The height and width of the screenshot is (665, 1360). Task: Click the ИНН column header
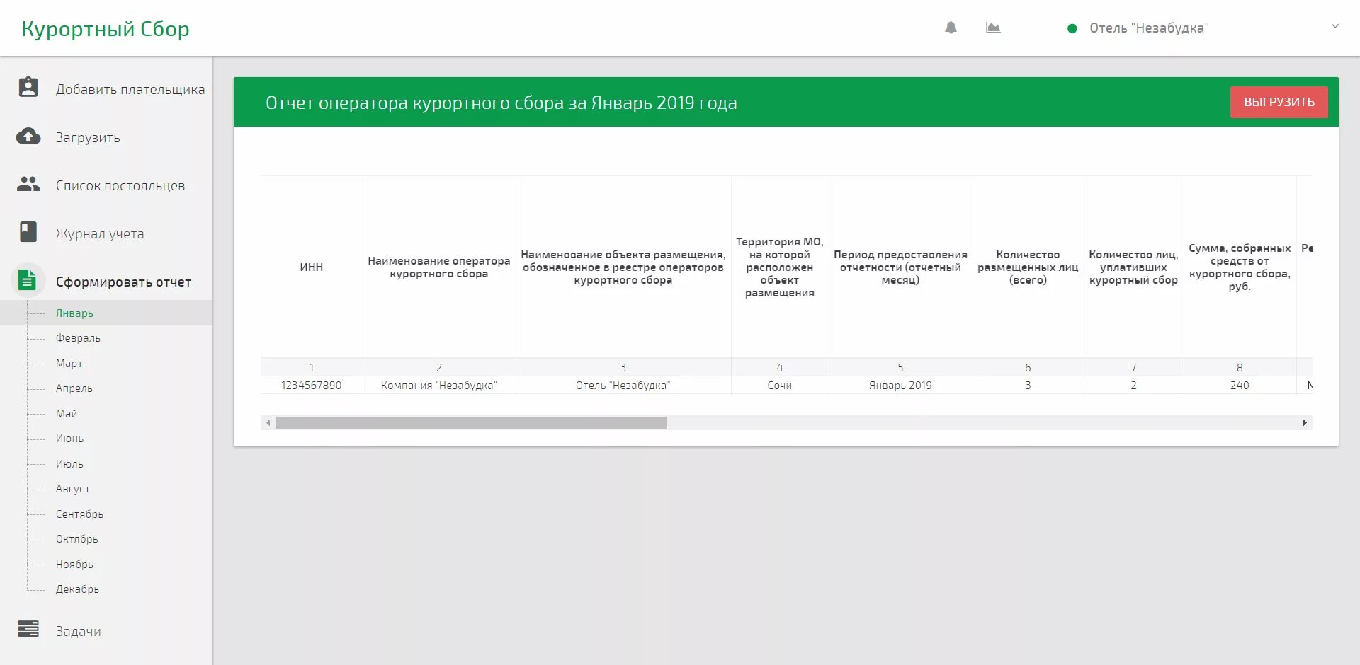click(312, 267)
